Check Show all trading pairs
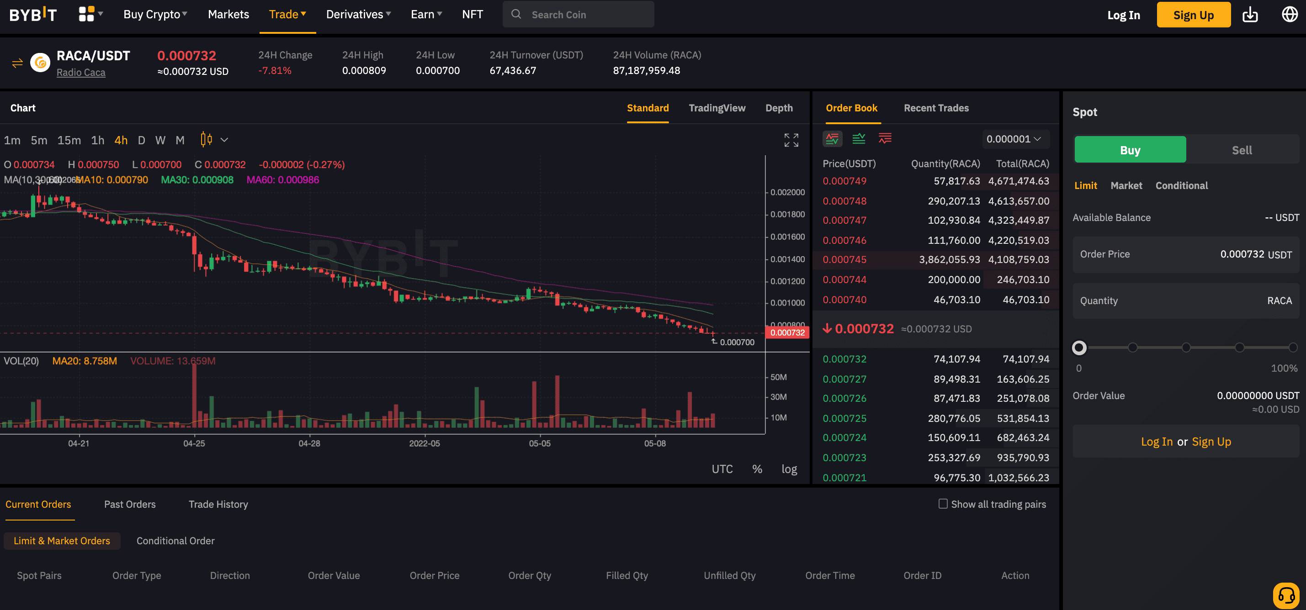The width and height of the screenshot is (1306, 610). point(943,504)
